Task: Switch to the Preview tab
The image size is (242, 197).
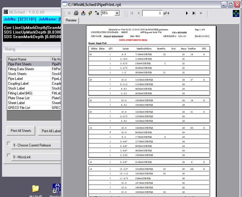Action: click(x=71, y=20)
